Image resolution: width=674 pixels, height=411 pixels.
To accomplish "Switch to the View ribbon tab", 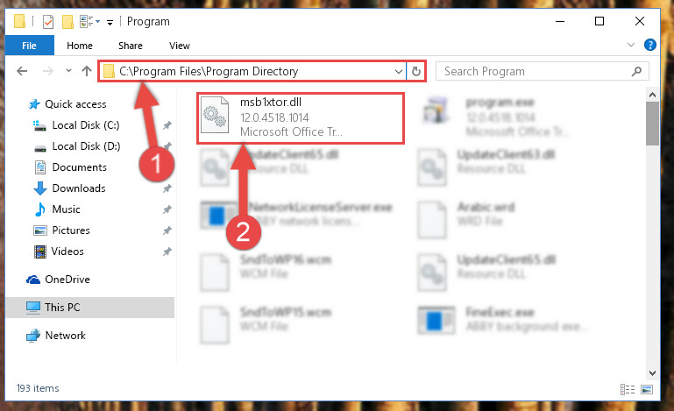I will tap(180, 46).
